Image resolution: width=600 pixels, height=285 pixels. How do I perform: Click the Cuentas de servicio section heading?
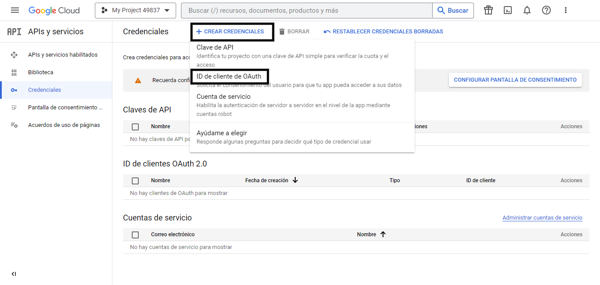click(x=157, y=218)
